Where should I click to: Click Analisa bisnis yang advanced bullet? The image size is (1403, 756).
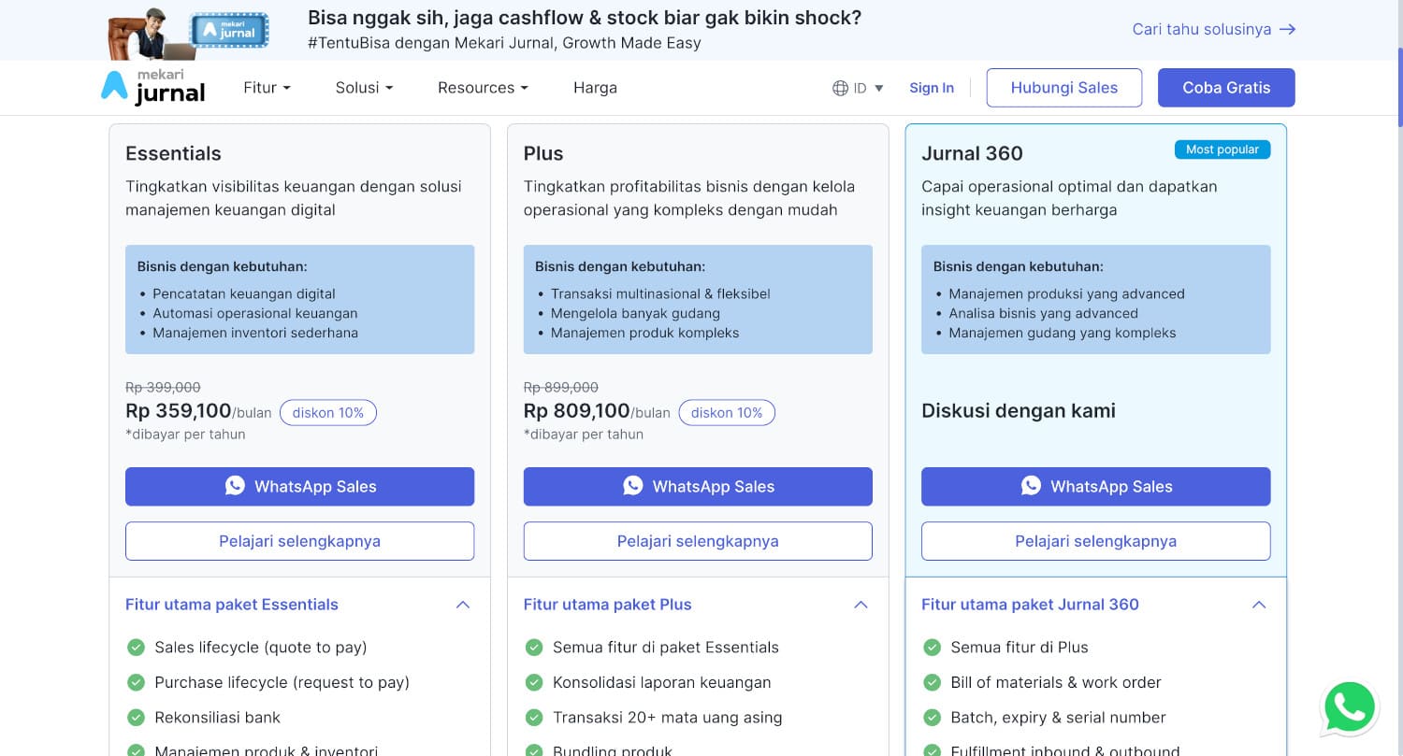point(1043,313)
